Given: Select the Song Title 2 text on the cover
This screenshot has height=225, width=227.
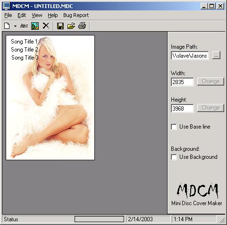Looking at the screenshot, I should 25,50.
